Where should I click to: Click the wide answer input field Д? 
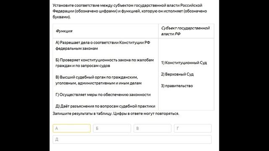coord(132,139)
